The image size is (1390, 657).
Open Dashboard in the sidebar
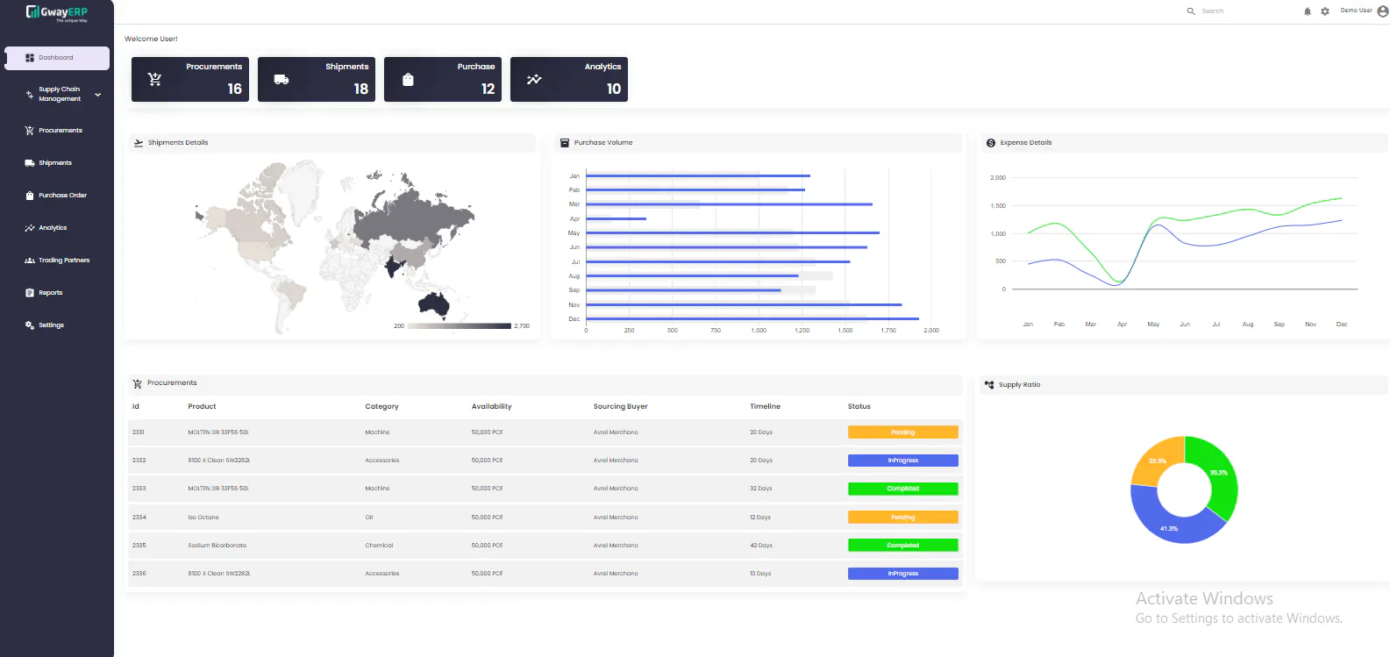[x=57, y=58]
